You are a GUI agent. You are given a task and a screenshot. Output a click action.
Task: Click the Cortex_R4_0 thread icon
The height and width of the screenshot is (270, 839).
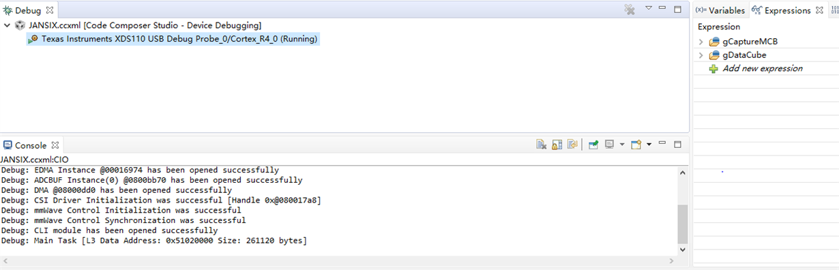click(33, 39)
